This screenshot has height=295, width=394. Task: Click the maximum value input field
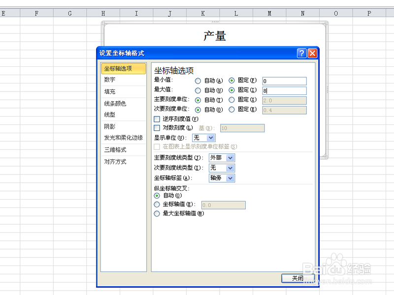(285, 91)
